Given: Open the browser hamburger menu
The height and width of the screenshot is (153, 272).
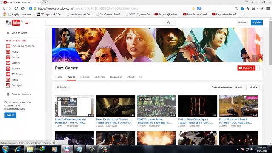Looking at the screenshot, I should click(x=268, y=8).
